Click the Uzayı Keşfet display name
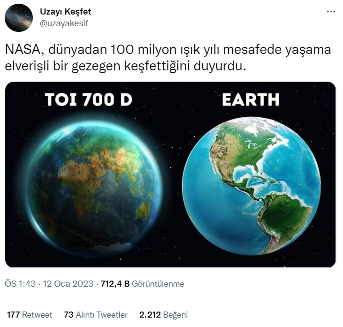This screenshot has height=327, width=343. coord(66,12)
